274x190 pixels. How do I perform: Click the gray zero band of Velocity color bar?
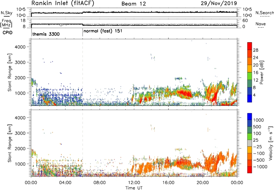tap(250, 143)
